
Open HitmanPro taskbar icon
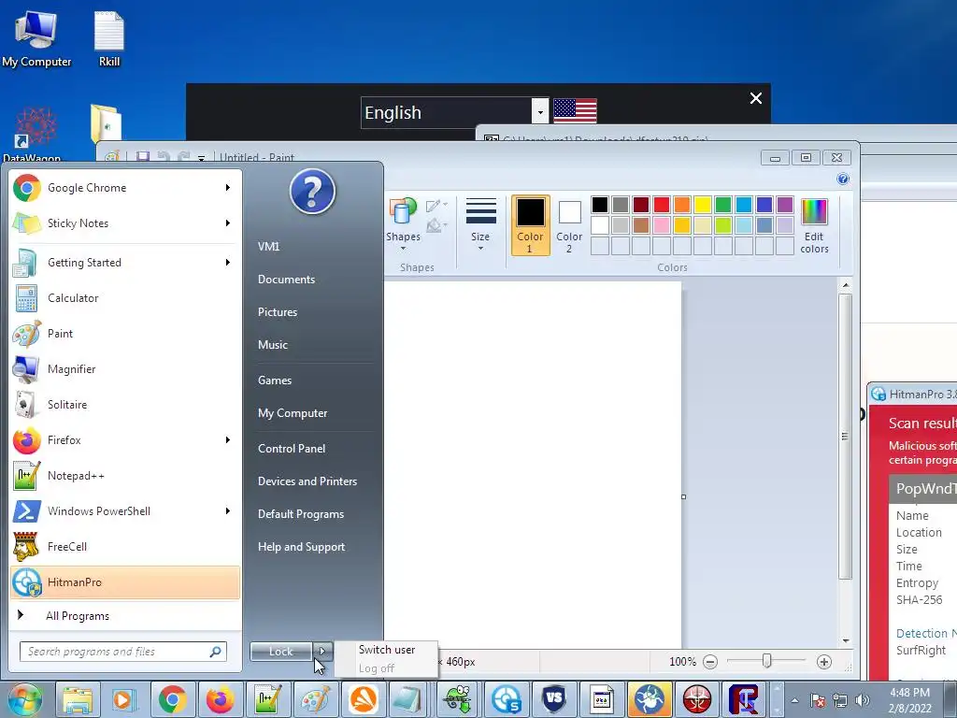pyautogui.click(x=506, y=699)
